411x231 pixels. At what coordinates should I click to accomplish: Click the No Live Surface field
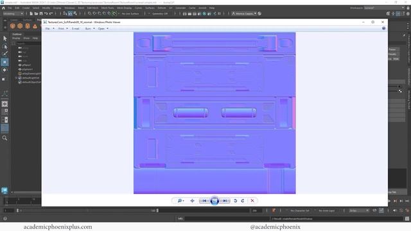coord(130,13)
